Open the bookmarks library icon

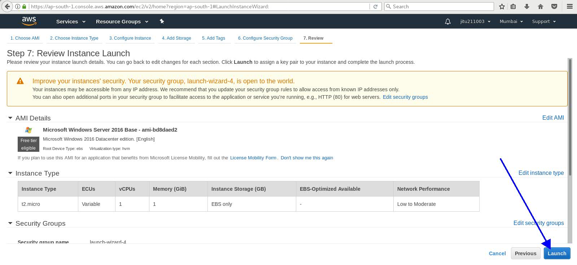(513, 6)
